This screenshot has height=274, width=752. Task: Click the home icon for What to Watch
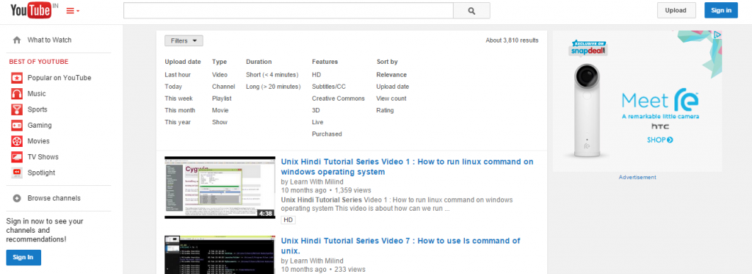coord(17,40)
